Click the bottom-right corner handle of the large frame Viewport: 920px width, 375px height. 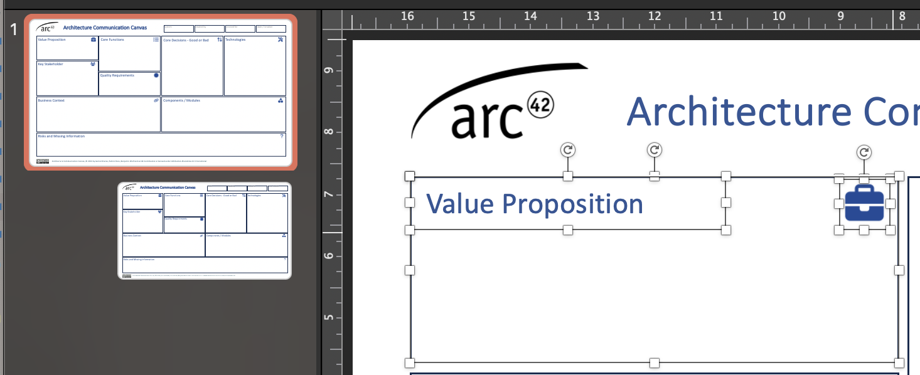pyautogui.click(x=899, y=363)
